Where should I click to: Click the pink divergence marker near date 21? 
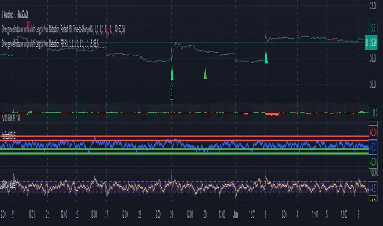28,24
